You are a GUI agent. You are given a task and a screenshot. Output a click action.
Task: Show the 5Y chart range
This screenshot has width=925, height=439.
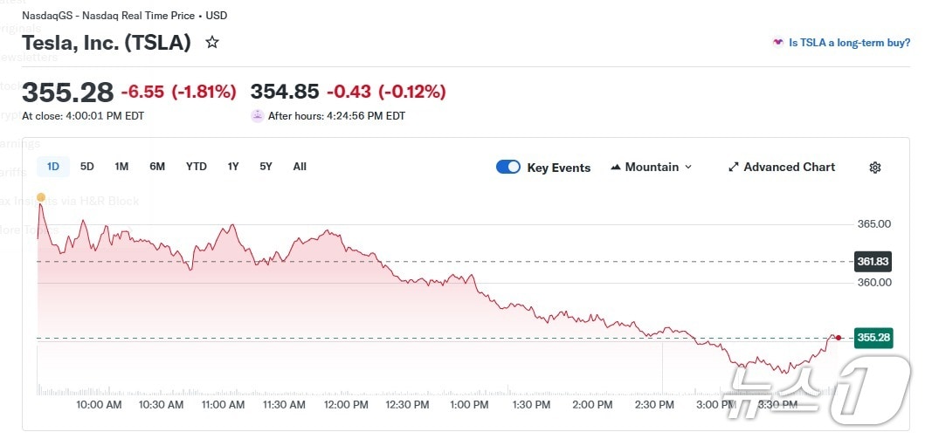tap(266, 166)
